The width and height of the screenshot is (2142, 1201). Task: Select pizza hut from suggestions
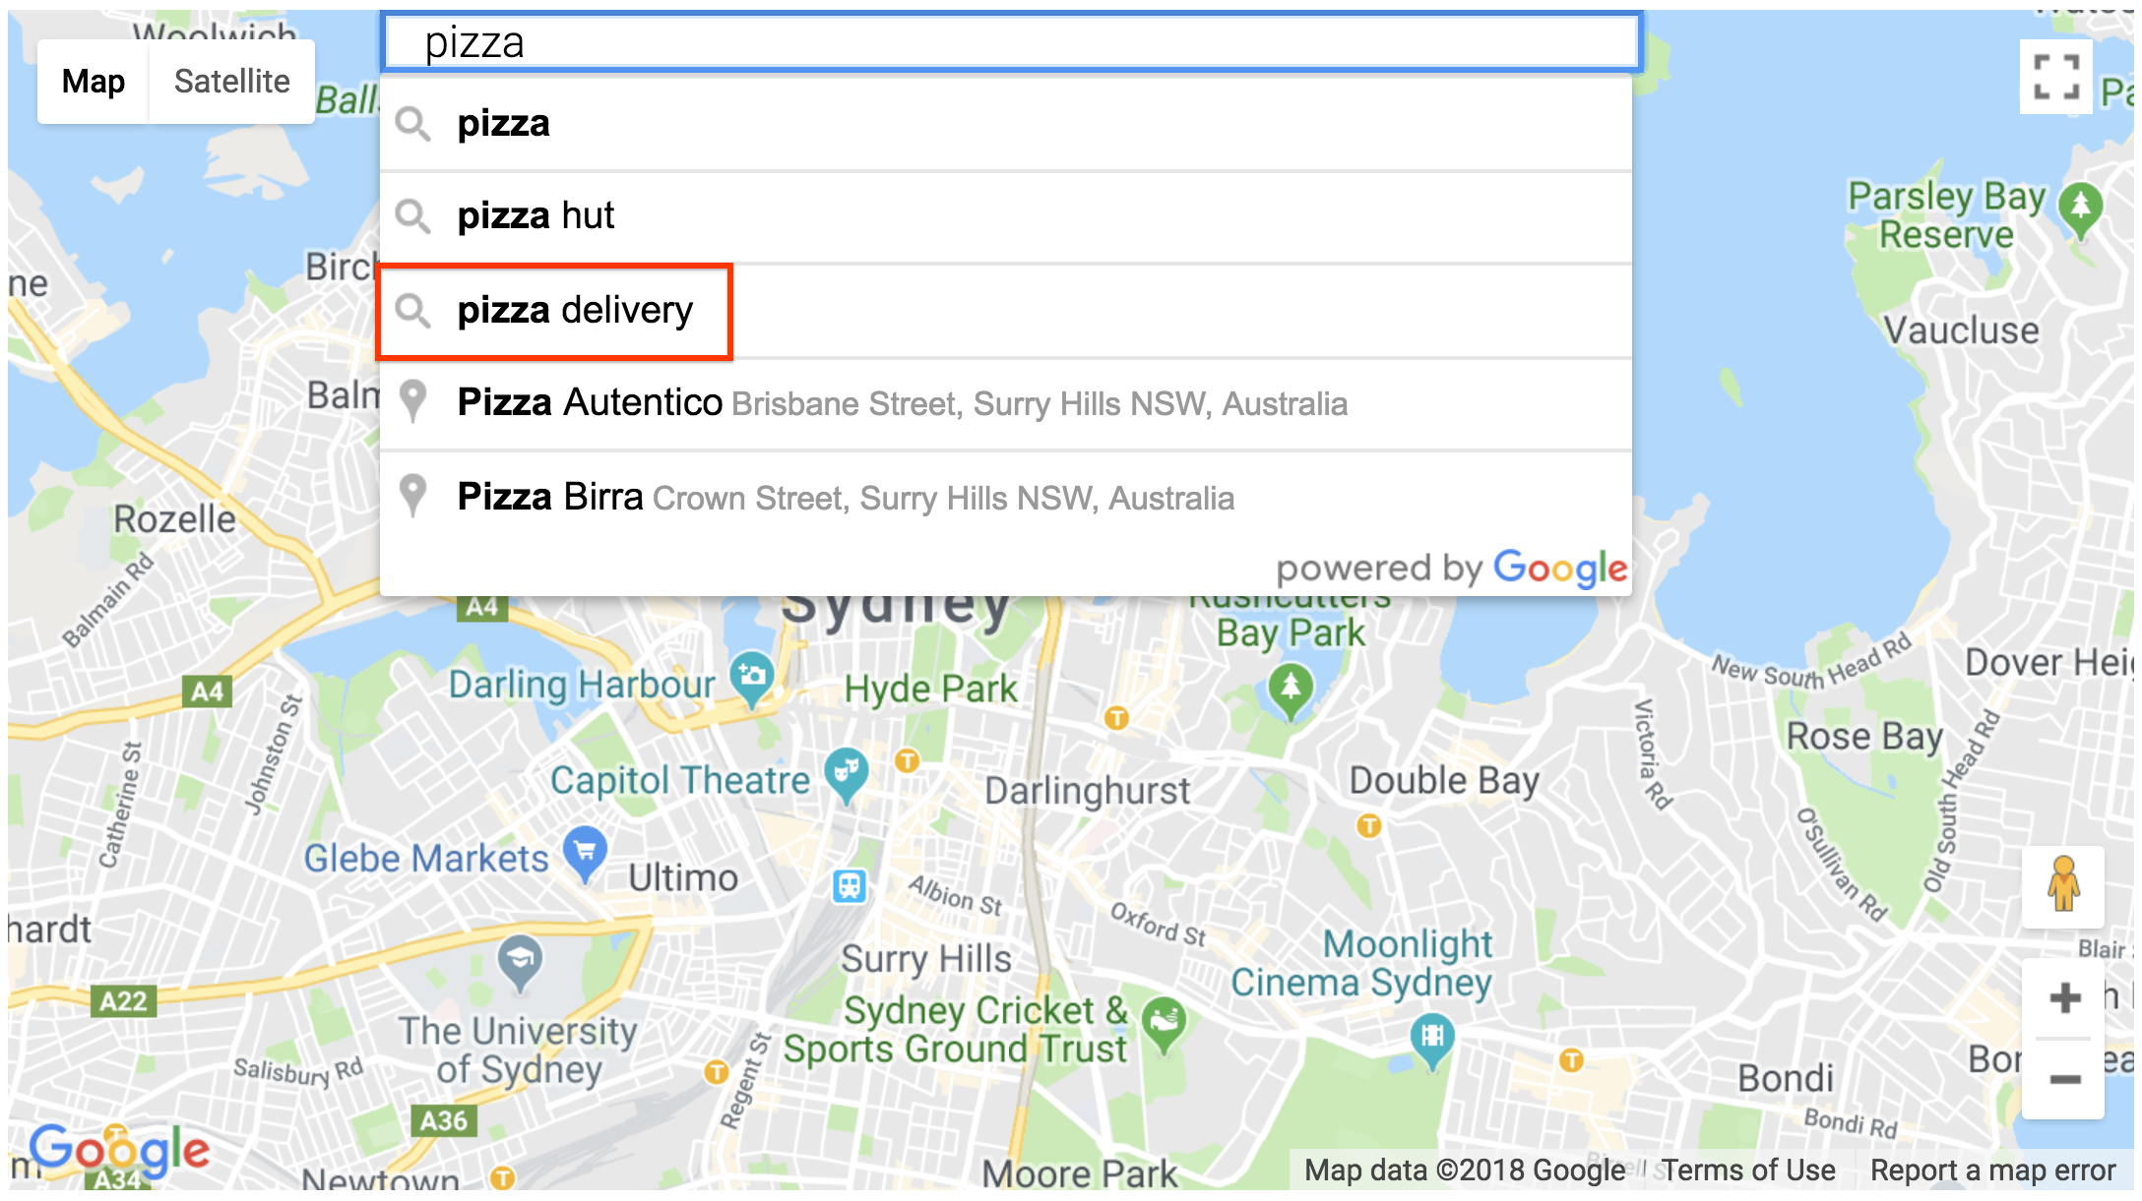coord(1017,216)
